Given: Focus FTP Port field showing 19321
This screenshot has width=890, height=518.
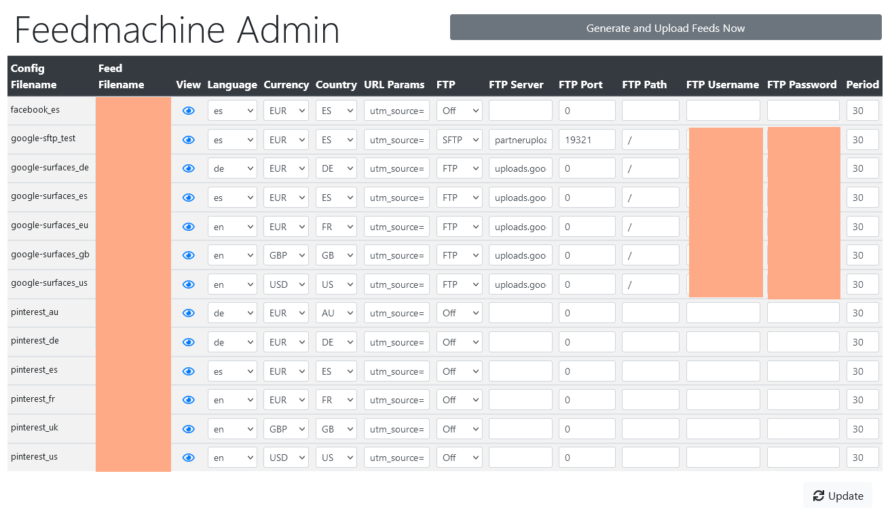Looking at the screenshot, I should (587, 140).
